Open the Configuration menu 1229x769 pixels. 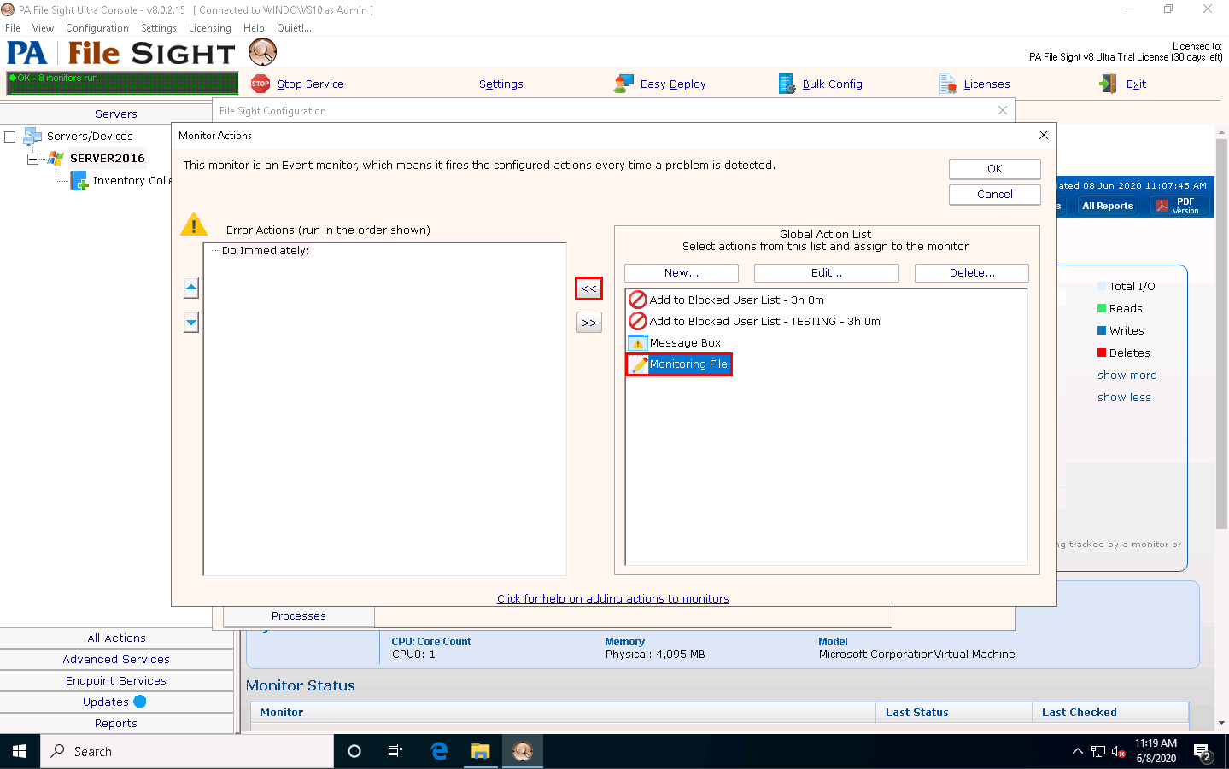pyautogui.click(x=97, y=28)
